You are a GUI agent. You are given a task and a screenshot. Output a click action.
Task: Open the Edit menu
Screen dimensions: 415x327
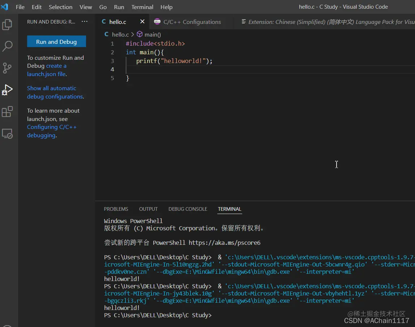point(37,7)
